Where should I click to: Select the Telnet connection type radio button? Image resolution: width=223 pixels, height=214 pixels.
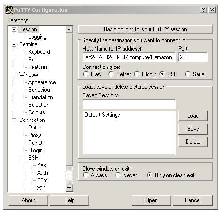[111, 74]
